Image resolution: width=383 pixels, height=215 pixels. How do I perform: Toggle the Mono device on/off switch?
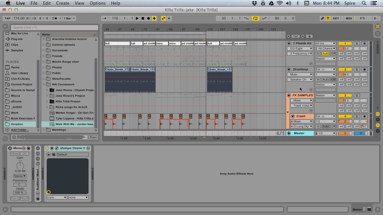[10, 148]
